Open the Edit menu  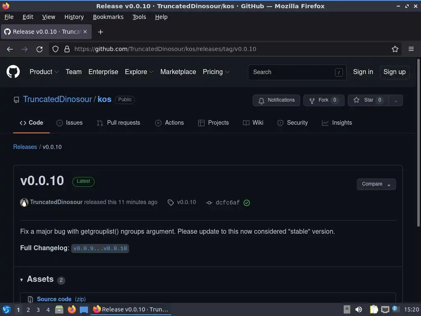click(28, 17)
